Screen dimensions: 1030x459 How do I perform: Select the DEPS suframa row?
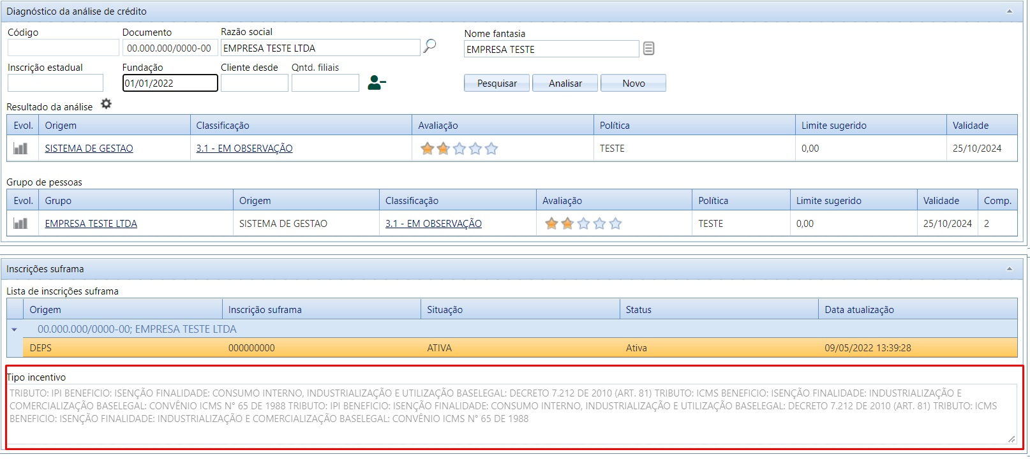tap(520, 348)
